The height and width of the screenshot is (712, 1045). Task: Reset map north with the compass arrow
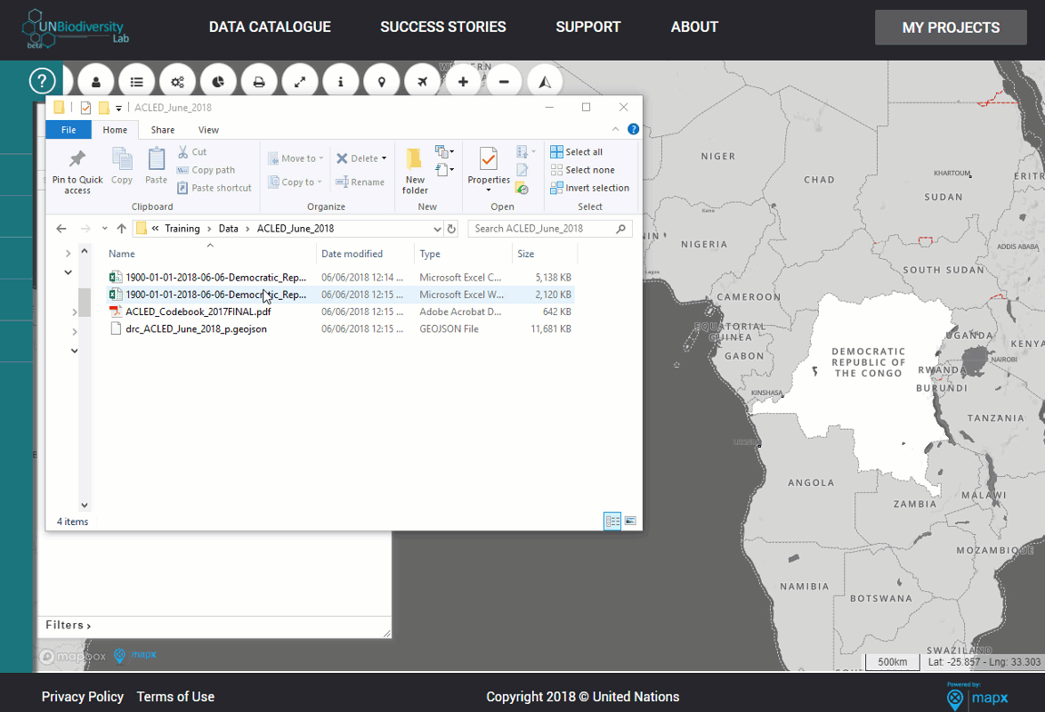pyautogui.click(x=545, y=82)
